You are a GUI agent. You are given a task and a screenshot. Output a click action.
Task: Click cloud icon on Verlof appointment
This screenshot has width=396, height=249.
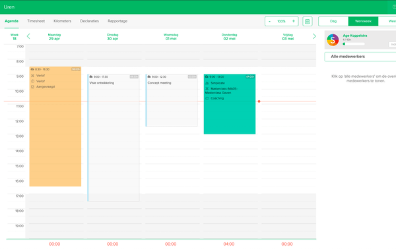click(x=32, y=69)
